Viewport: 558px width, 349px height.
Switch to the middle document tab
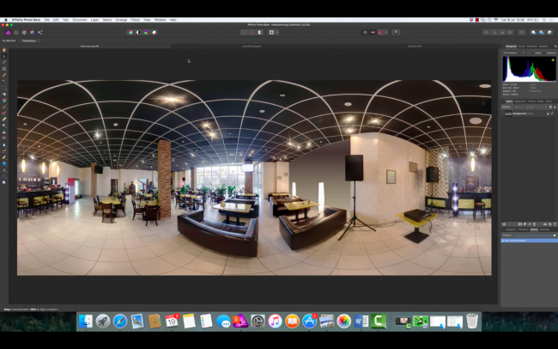coord(252,46)
